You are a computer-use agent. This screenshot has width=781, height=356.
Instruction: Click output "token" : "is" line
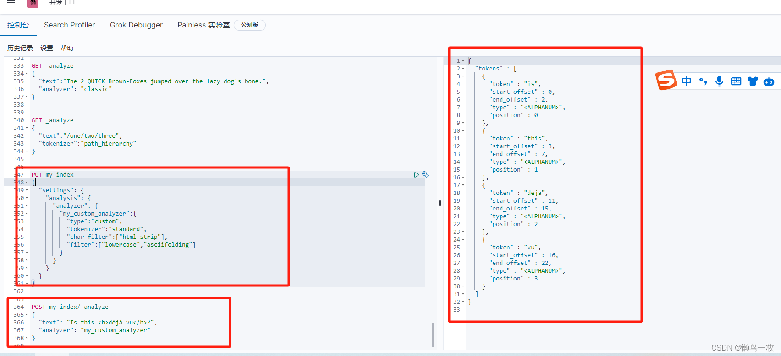click(x=515, y=84)
